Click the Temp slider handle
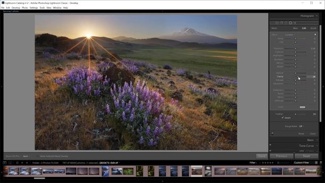The image size is (325, 183). point(296,39)
